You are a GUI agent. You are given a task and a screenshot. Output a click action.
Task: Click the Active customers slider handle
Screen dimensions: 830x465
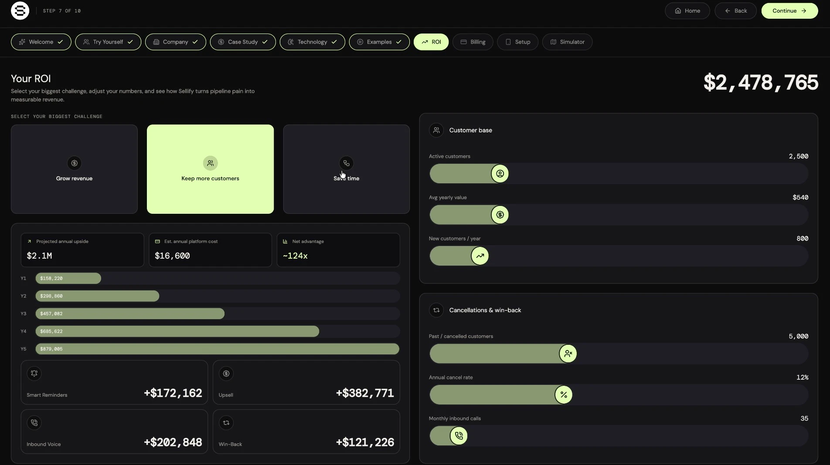pos(500,174)
